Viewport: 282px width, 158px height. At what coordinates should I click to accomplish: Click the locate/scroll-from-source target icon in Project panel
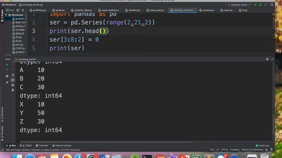pos(18,10)
